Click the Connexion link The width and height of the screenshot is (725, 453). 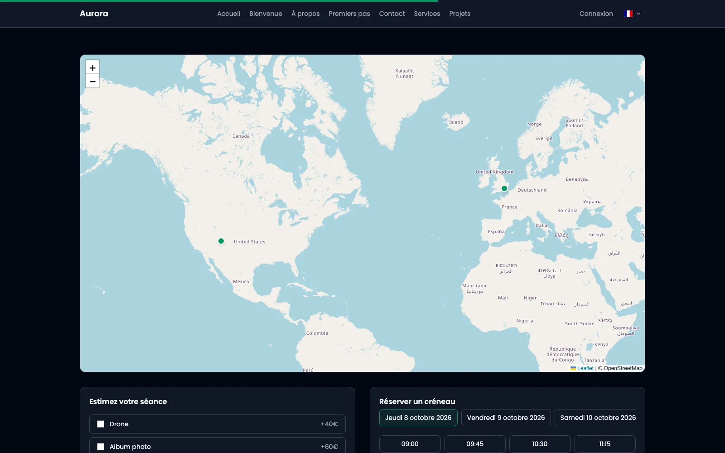tap(596, 14)
